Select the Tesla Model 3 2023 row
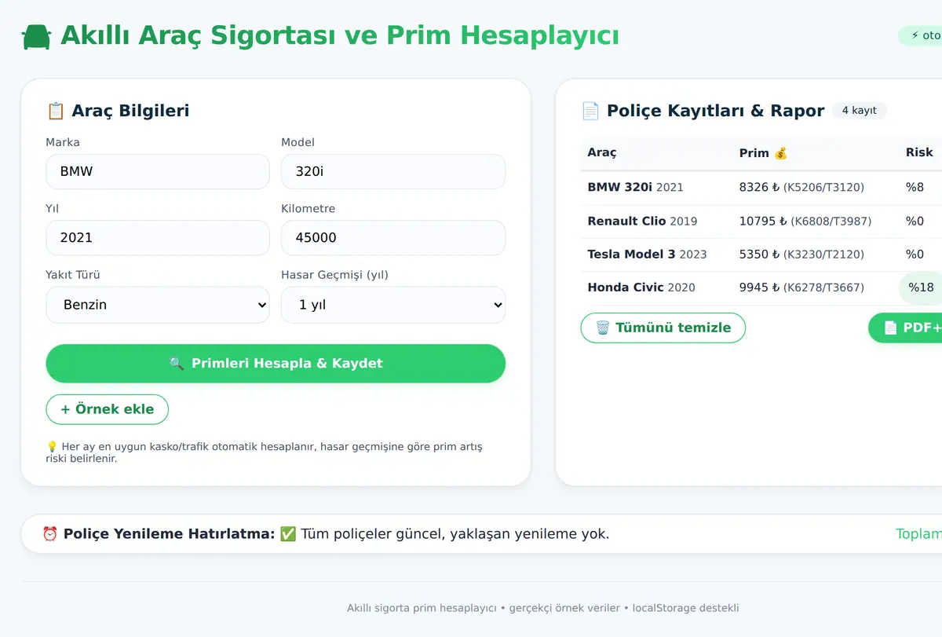 coord(761,254)
